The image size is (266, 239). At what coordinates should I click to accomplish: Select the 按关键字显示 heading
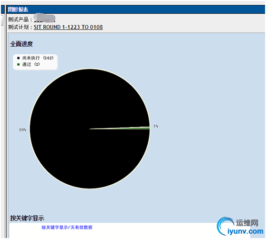click(x=27, y=218)
